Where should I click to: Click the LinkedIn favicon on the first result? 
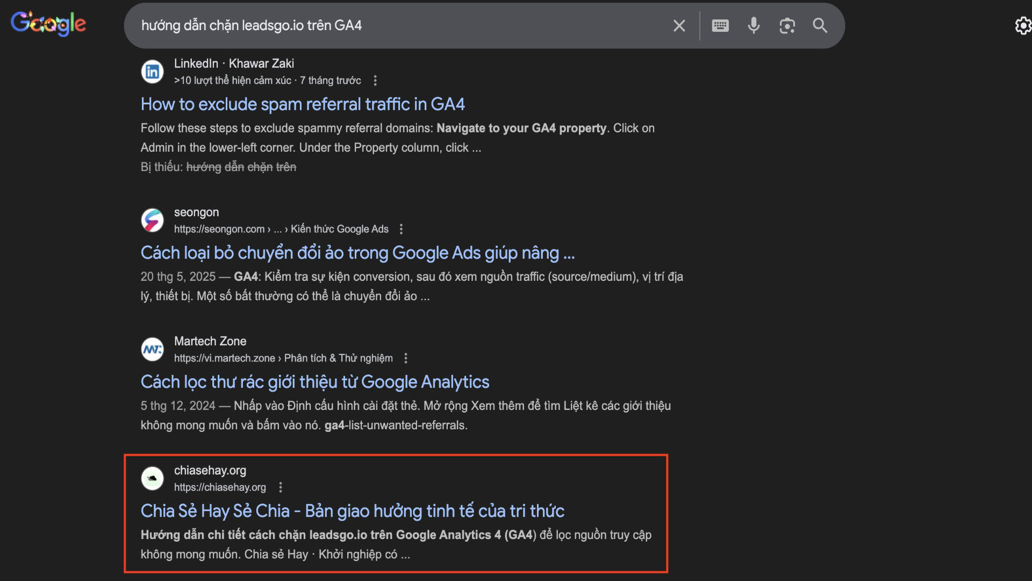point(152,72)
